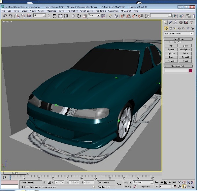Click the Undo arrow icon
Image resolution: width=197 pixels, height=191 pixels.
click(x=5, y=16)
